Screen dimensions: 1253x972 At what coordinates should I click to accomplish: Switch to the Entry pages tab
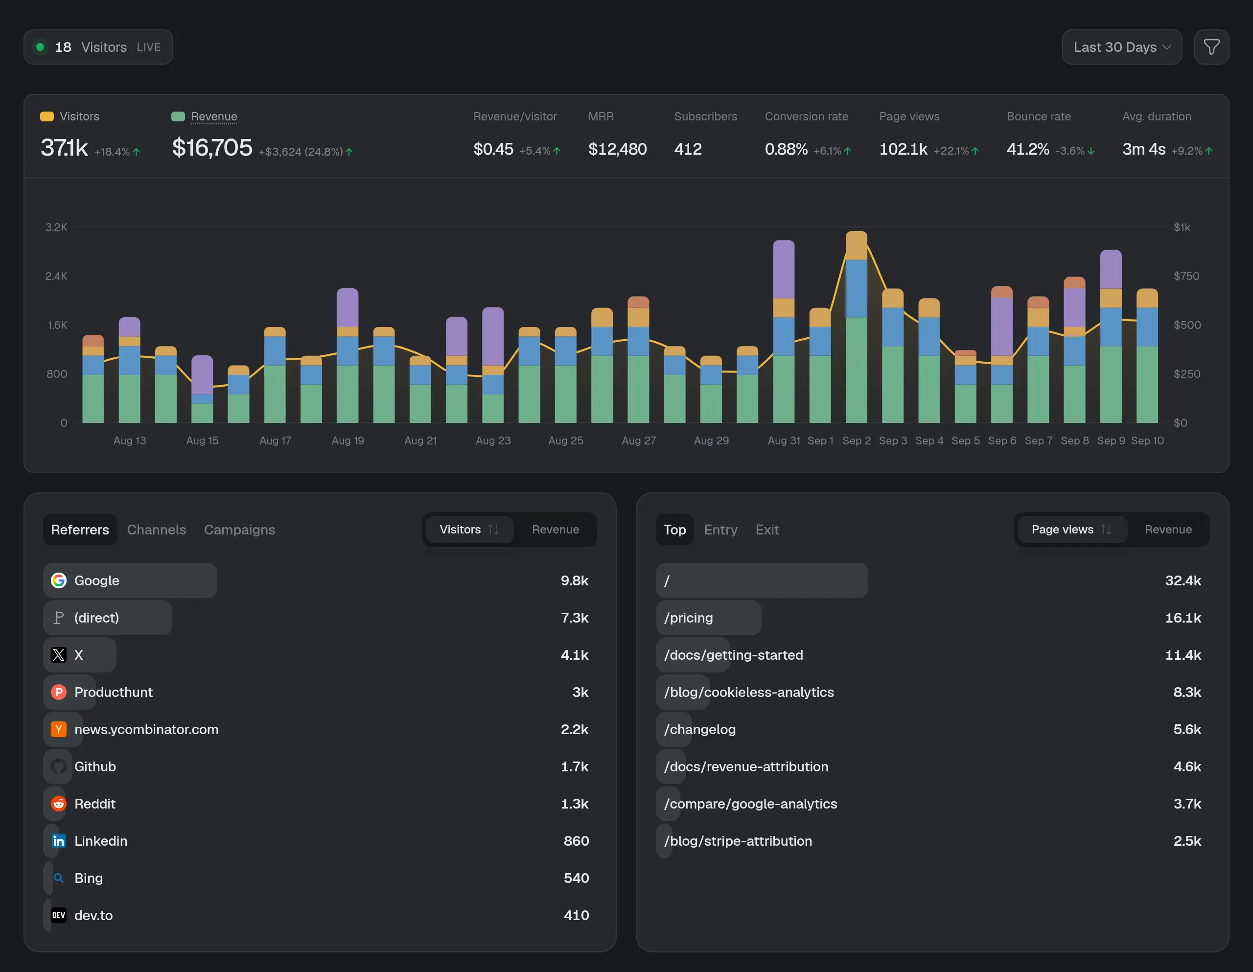click(x=720, y=530)
